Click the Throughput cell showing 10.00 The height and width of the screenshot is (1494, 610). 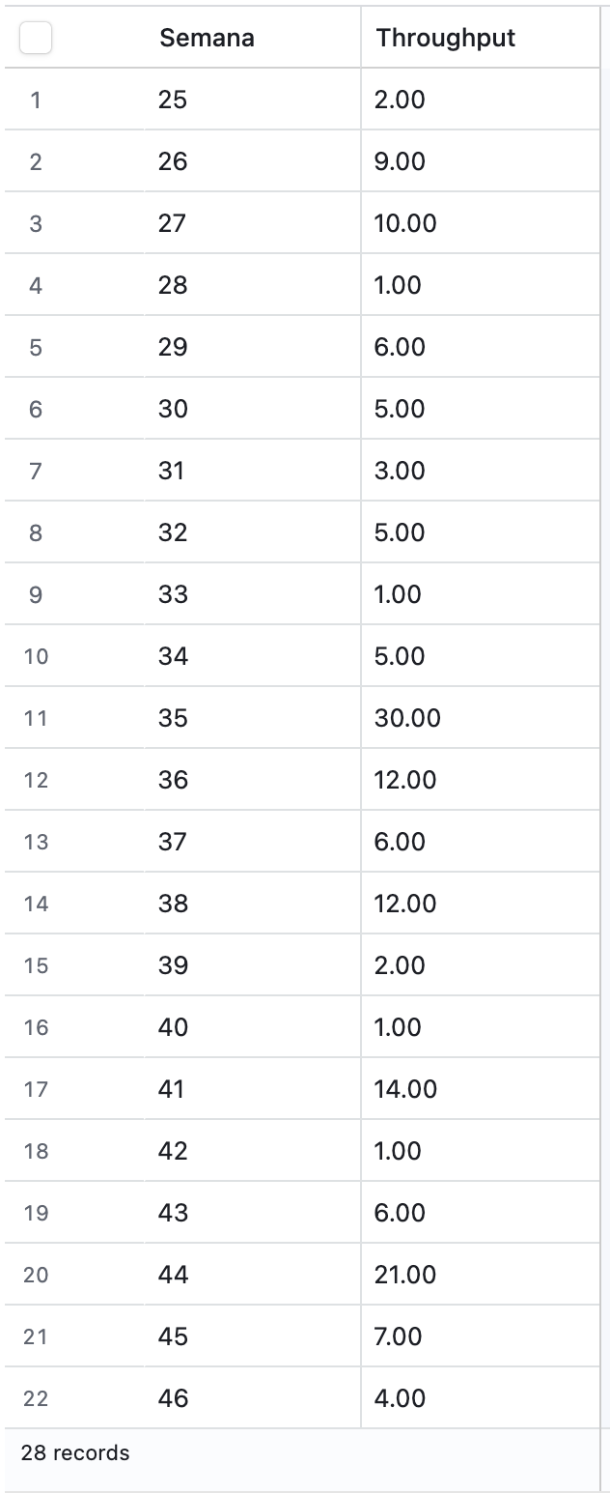pos(405,223)
